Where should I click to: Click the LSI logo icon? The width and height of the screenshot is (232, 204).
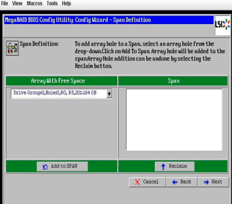pyautogui.click(x=223, y=25)
